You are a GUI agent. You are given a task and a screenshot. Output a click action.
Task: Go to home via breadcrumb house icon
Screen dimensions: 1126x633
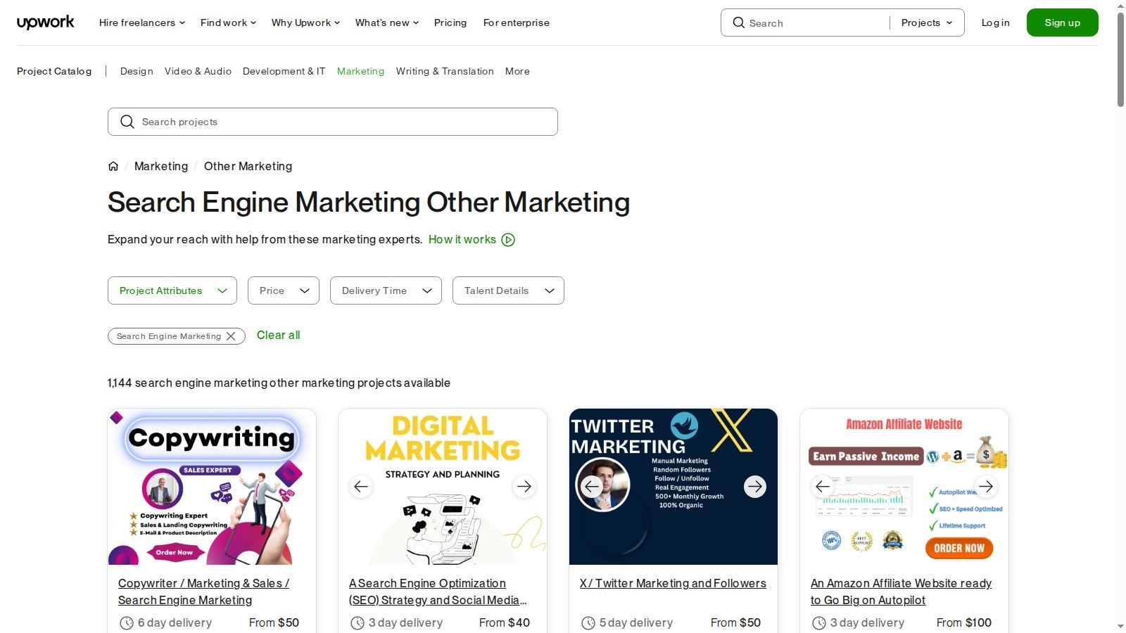tap(113, 166)
